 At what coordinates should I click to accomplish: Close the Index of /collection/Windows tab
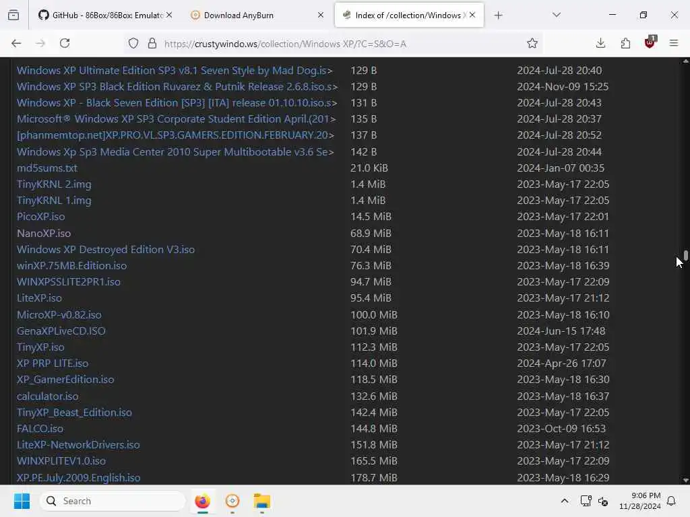(x=472, y=15)
